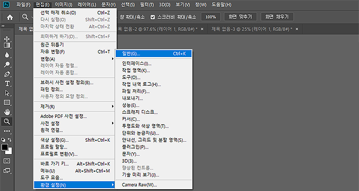Open the 파일(F) menu
The height and width of the screenshot is (191, 359).
[x=23, y=4]
